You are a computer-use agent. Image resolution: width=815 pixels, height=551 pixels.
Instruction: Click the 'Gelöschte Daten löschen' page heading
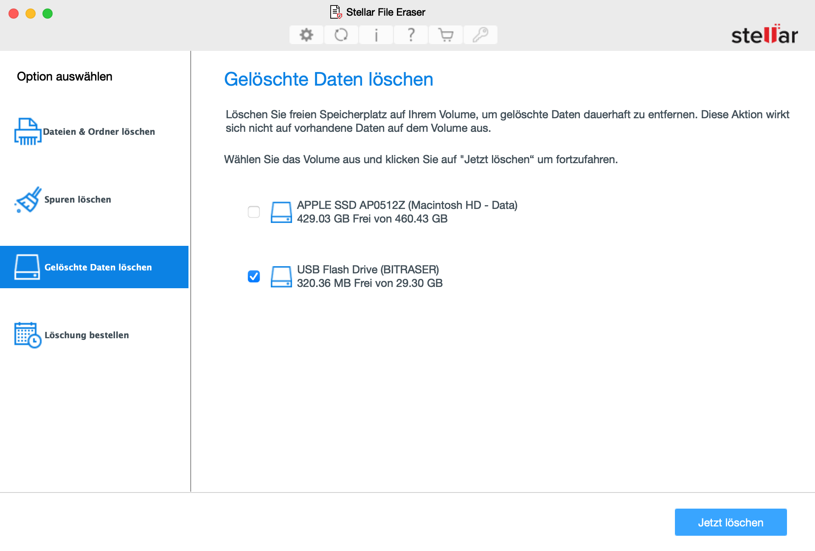329,79
